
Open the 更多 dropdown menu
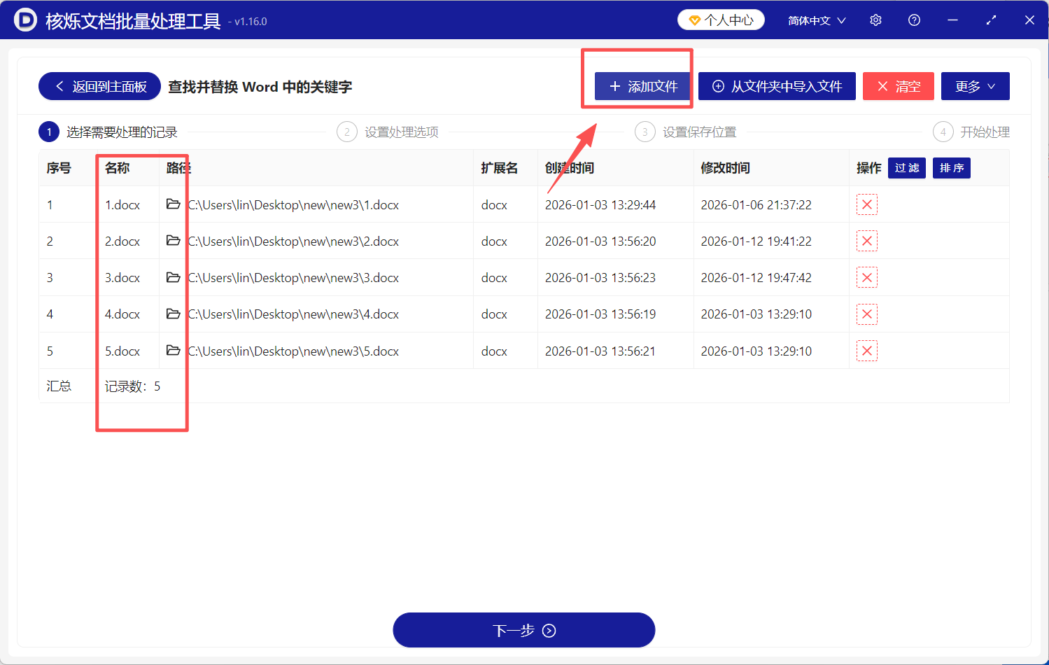(975, 86)
